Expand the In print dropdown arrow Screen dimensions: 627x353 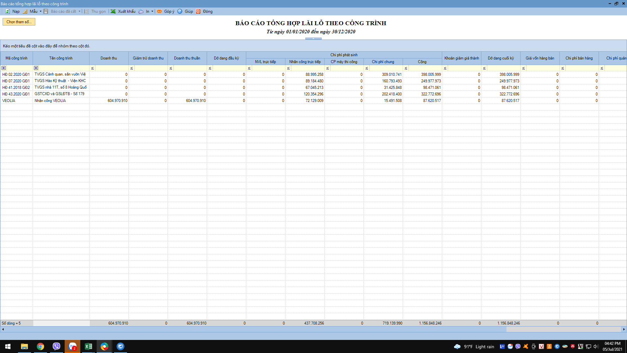click(152, 11)
